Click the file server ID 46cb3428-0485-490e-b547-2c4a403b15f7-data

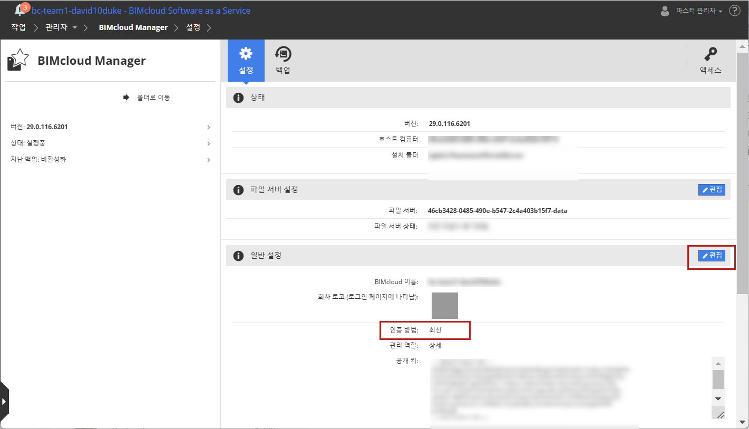point(498,211)
